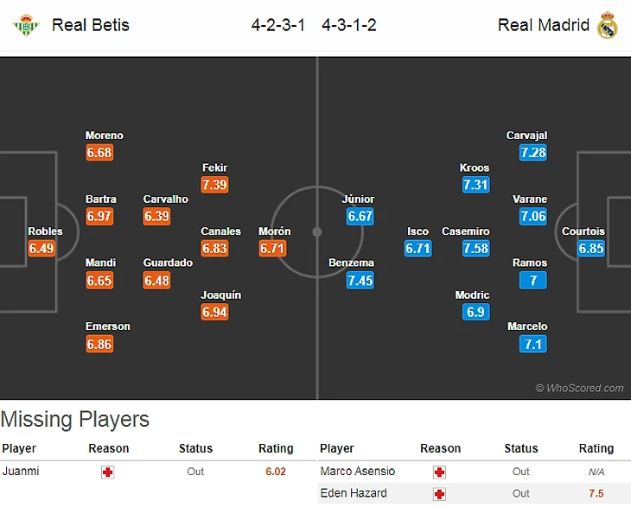Select the 4-2-3-1 formation label
This screenshot has width=631, height=507.
(280, 25)
